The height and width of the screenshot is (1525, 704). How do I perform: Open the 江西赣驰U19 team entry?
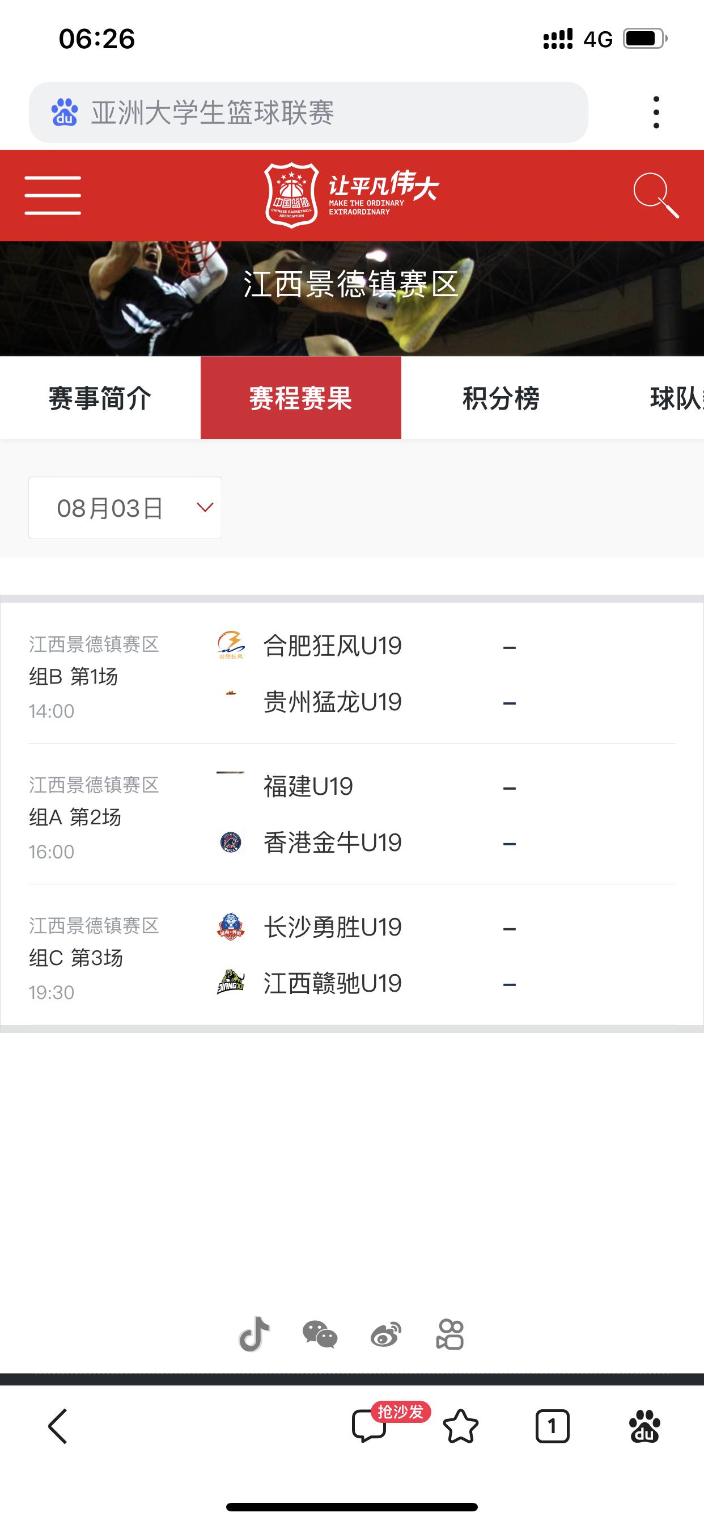click(x=333, y=983)
